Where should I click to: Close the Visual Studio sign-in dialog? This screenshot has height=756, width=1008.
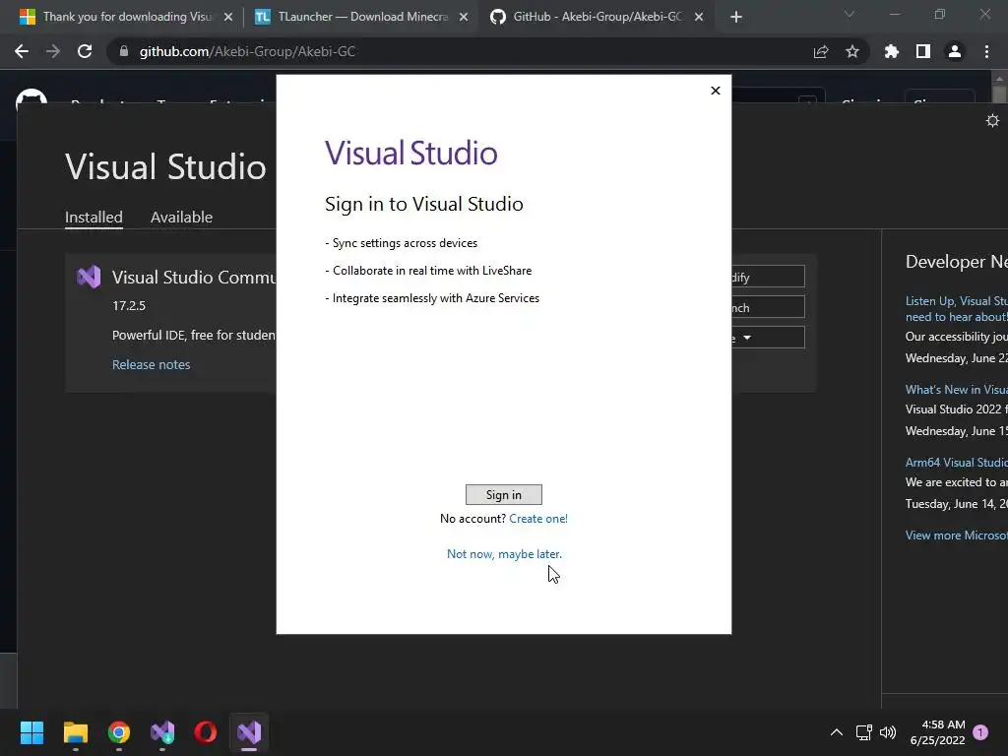[x=716, y=91]
